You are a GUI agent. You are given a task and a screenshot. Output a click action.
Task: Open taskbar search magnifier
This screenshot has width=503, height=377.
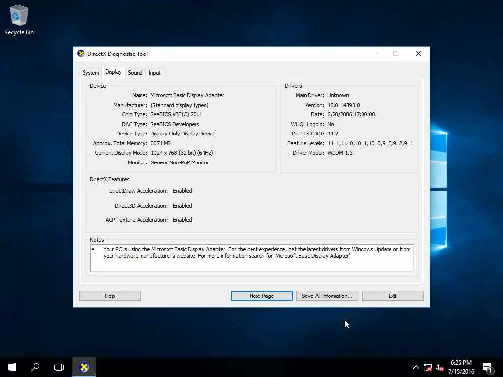35,367
